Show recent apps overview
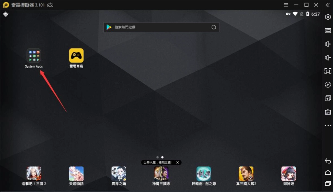The width and height of the screenshot is (333, 192). pyautogui.click(x=328, y=183)
